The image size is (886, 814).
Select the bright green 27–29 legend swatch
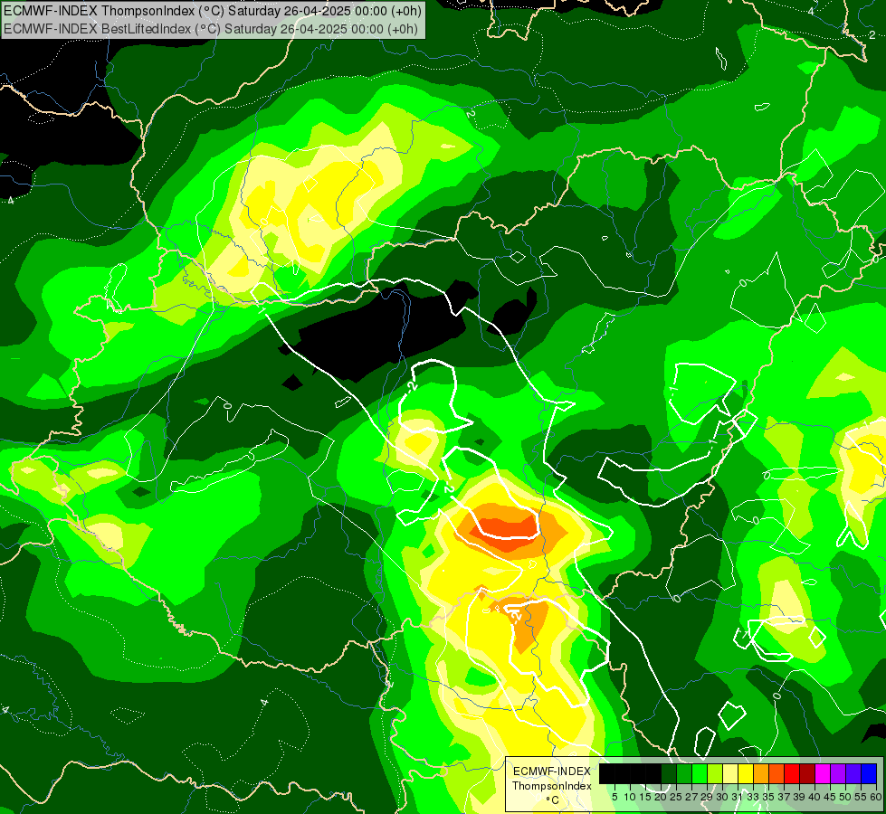[700, 774]
